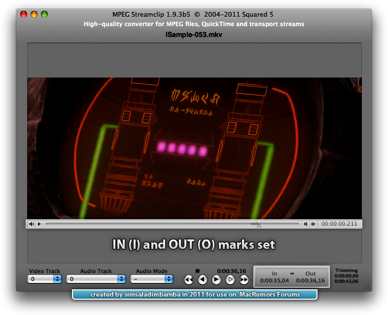Screen dimensions: 388x315
Task: Click the video preview frame
Action: pos(195,148)
